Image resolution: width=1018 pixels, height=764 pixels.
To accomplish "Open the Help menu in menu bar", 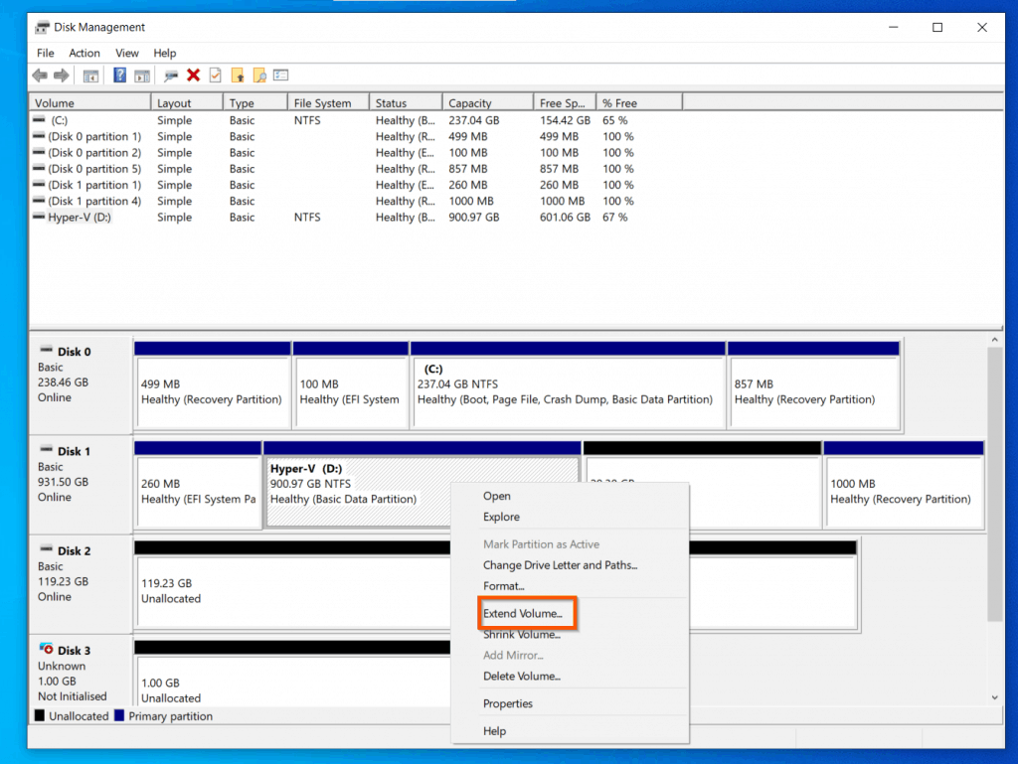I will point(165,54).
